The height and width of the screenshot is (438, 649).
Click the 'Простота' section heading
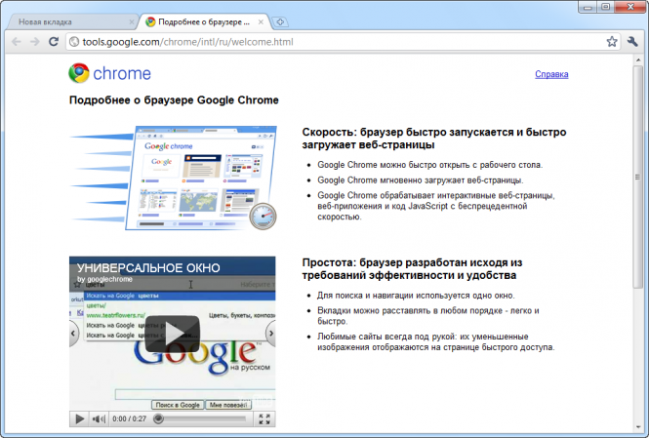tap(412, 269)
